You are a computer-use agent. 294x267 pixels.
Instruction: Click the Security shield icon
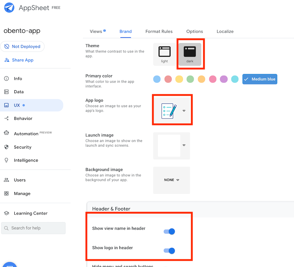[6, 147]
